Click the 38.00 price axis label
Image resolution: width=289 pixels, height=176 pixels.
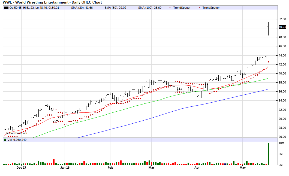(282, 83)
